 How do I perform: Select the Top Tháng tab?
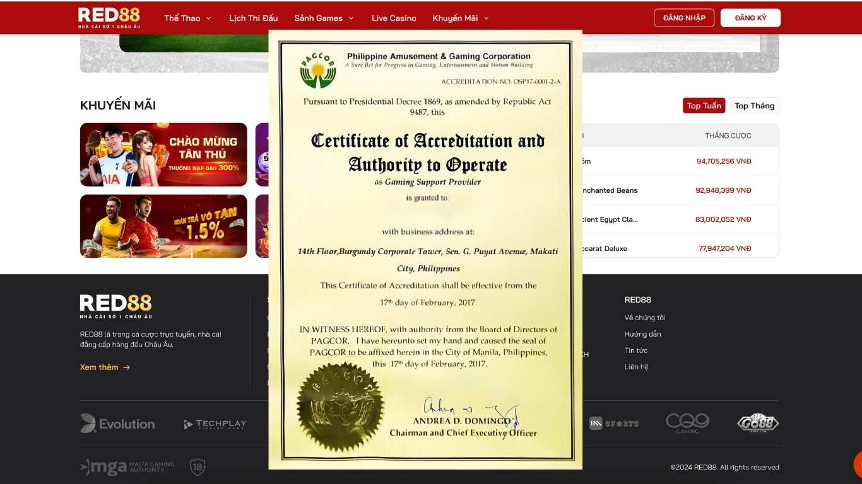(754, 105)
